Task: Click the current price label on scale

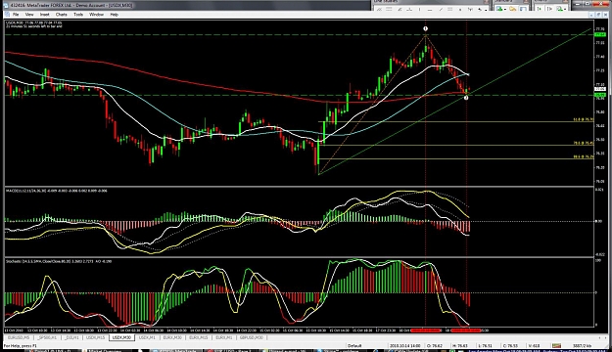Action: tap(599, 89)
